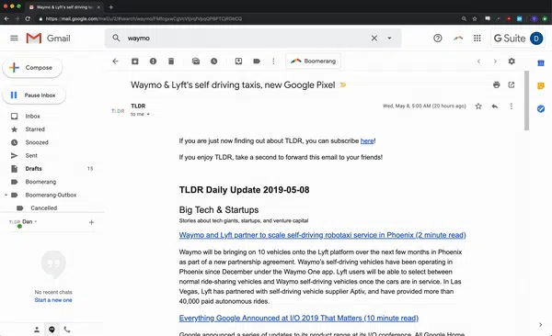Open More toolbar options menu
Viewport: 552px width, 336px height.
pyautogui.click(x=273, y=62)
